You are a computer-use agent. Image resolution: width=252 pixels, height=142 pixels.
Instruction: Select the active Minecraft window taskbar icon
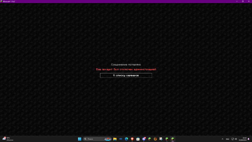point(173,139)
